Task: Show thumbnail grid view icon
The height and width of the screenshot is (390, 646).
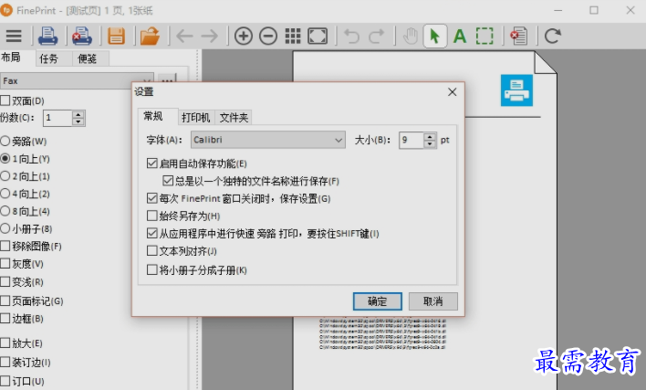Action: [293, 37]
